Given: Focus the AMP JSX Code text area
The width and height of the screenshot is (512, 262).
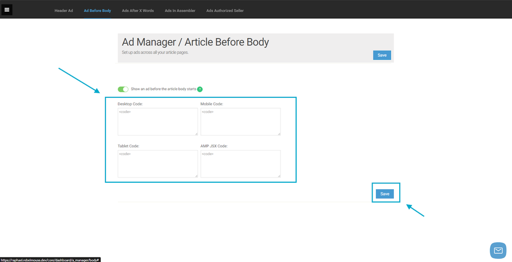Looking at the screenshot, I should (x=240, y=164).
